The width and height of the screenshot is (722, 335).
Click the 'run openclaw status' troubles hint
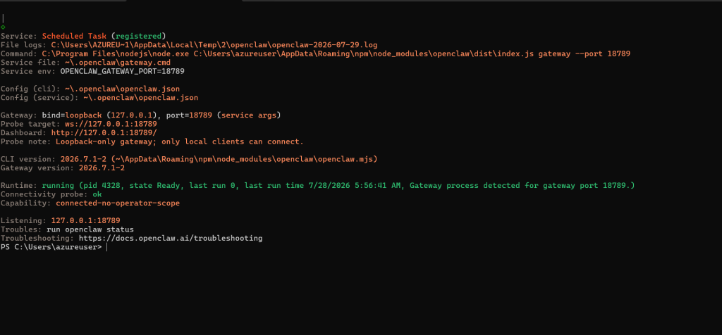coord(90,229)
